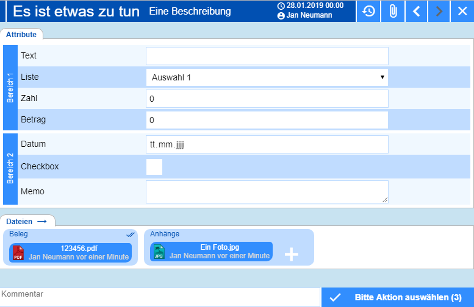
Task: Click the Beleg group heading
Action: click(18, 234)
